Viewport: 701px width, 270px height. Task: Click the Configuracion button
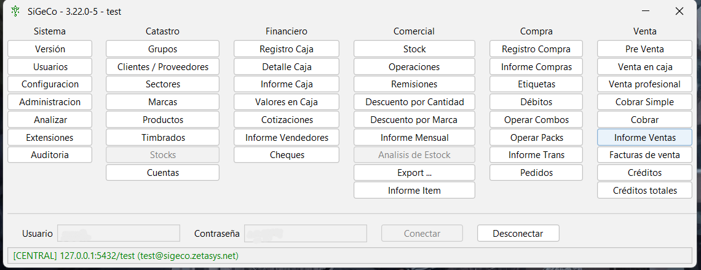point(50,84)
